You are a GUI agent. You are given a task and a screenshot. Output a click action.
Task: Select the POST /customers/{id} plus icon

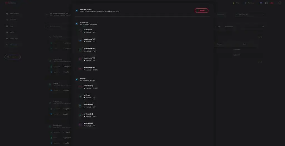80,50
